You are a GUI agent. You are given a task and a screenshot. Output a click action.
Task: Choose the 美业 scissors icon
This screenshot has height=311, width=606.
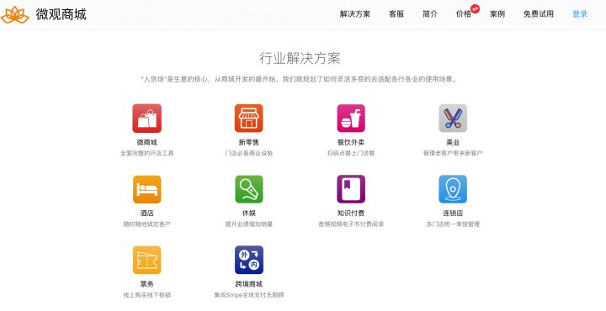tap(453, 118)
